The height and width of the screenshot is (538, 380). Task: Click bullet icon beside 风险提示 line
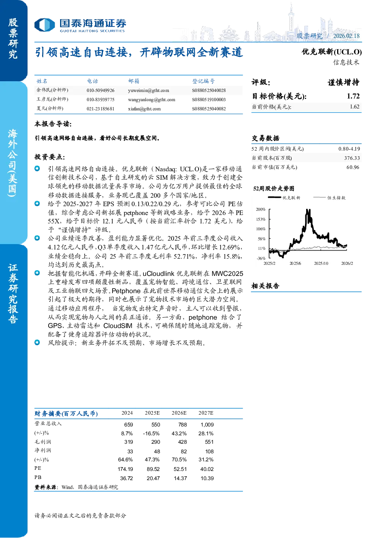pyautogui.click(x=37, y=342)
